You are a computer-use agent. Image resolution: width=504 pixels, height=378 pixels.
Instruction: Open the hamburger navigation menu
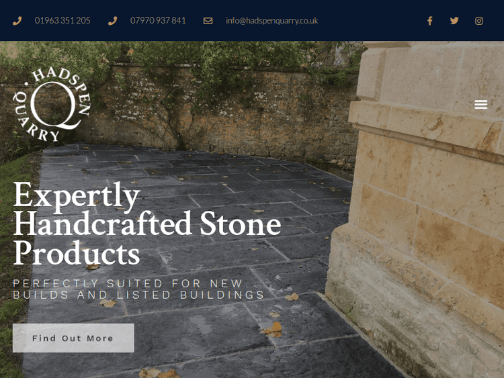pos(481,105)
